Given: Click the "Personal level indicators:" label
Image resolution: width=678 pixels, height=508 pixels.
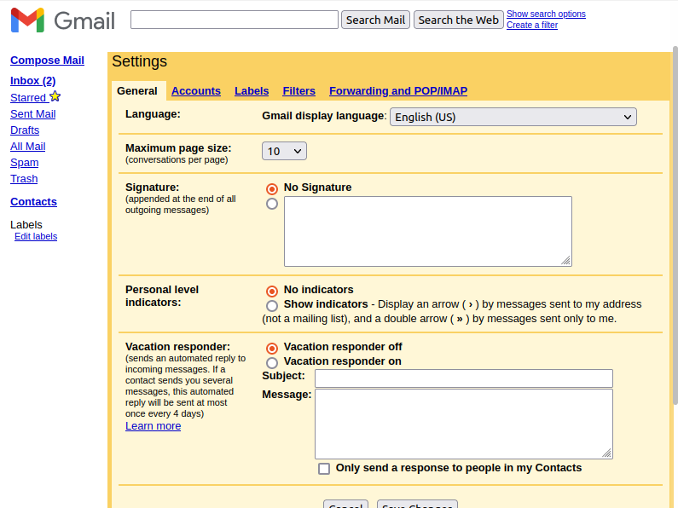Looking at the screenshot, I should pyautogui.click(x=162, y=296).
